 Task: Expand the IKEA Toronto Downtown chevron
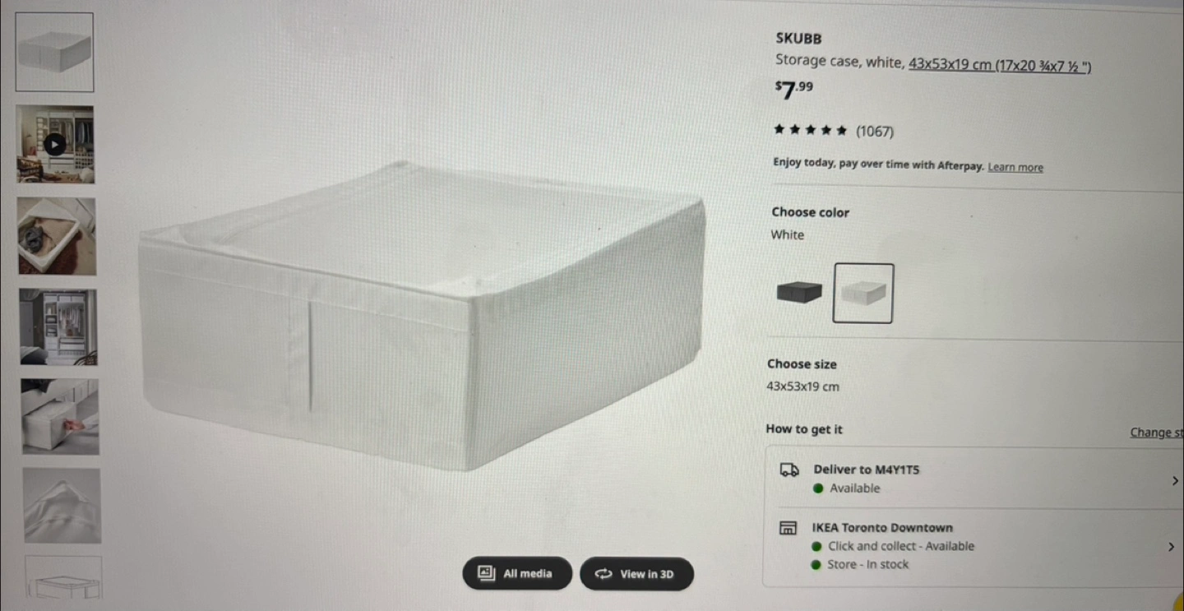1171,547
